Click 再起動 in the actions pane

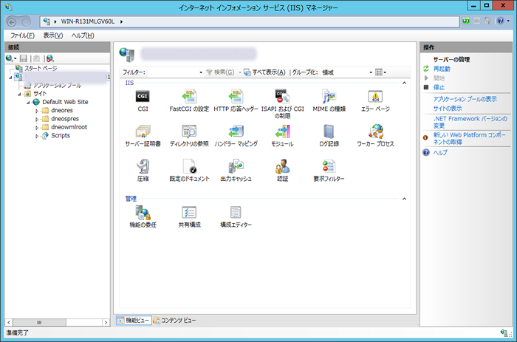click(443, 69)
